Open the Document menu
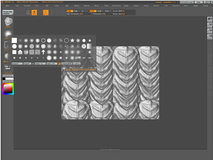 click(27, 6)
